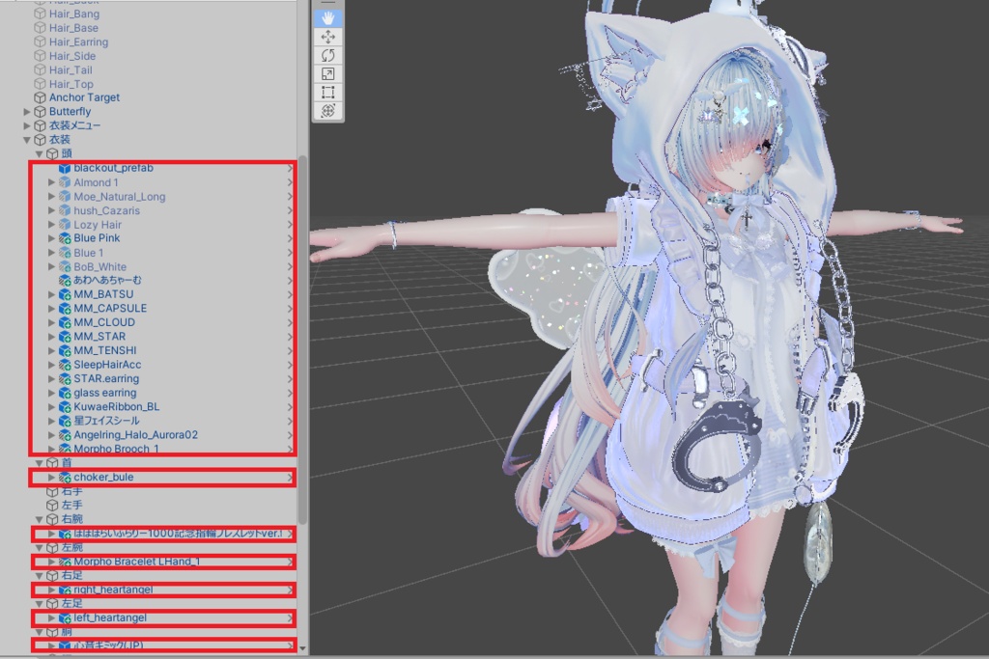This screenshot has height=659, width=989.
Task: Click the cube icon beside Hair_Bang
Action: (40, 14)
